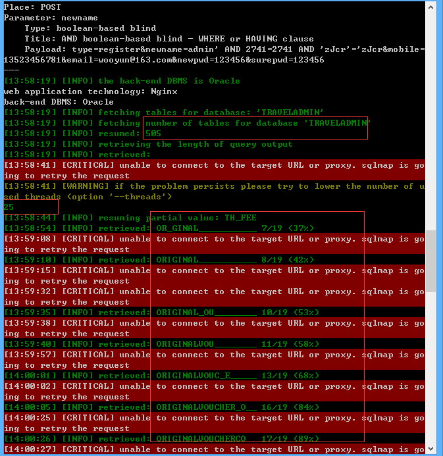Click the 'ORIGINALVOUCHERCO 17/19 (89%)' line
This screenshot has height=456, width=443.
point(161,439)
